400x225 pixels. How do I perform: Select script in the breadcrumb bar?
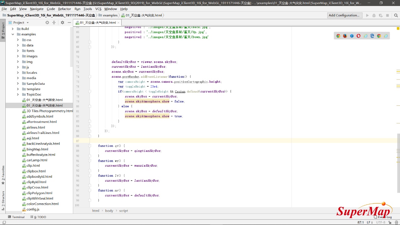tap(123, 211)
